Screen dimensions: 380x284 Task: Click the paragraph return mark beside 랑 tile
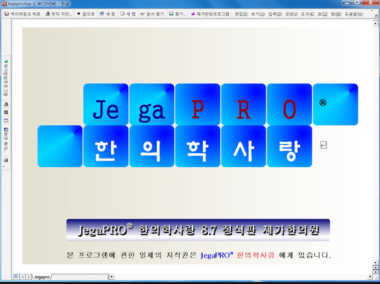point(324,145)
